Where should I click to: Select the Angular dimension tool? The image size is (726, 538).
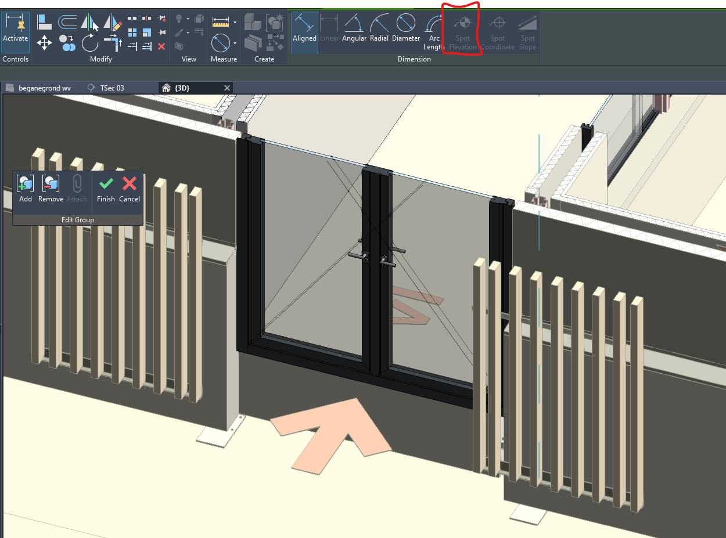pos(354,26)
